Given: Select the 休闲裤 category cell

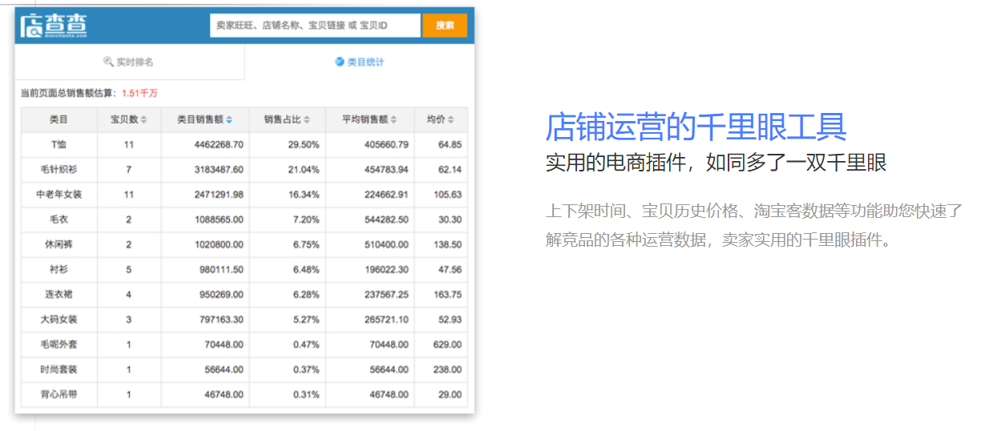Looking at the screenshot, I should 59,244.
